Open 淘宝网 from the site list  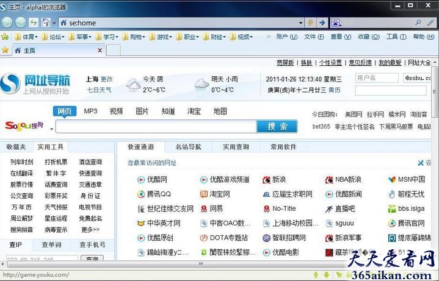[215, 194]
